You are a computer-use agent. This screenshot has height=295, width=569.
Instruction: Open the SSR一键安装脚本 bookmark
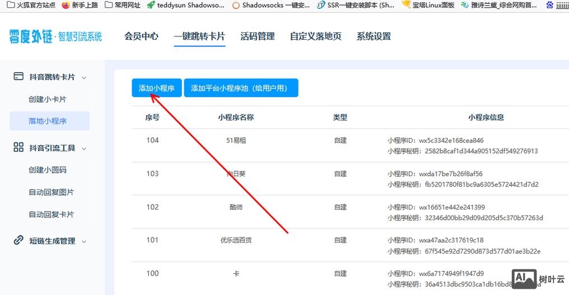point(356,4)
